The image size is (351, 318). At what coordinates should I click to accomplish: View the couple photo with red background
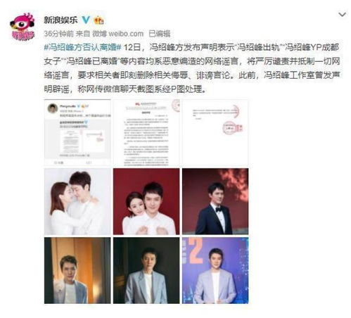[x=146, y=201]
